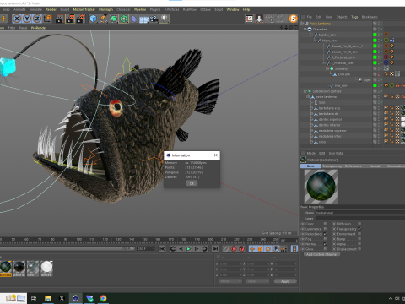Click the Floor environment icon

click(143, 19)
